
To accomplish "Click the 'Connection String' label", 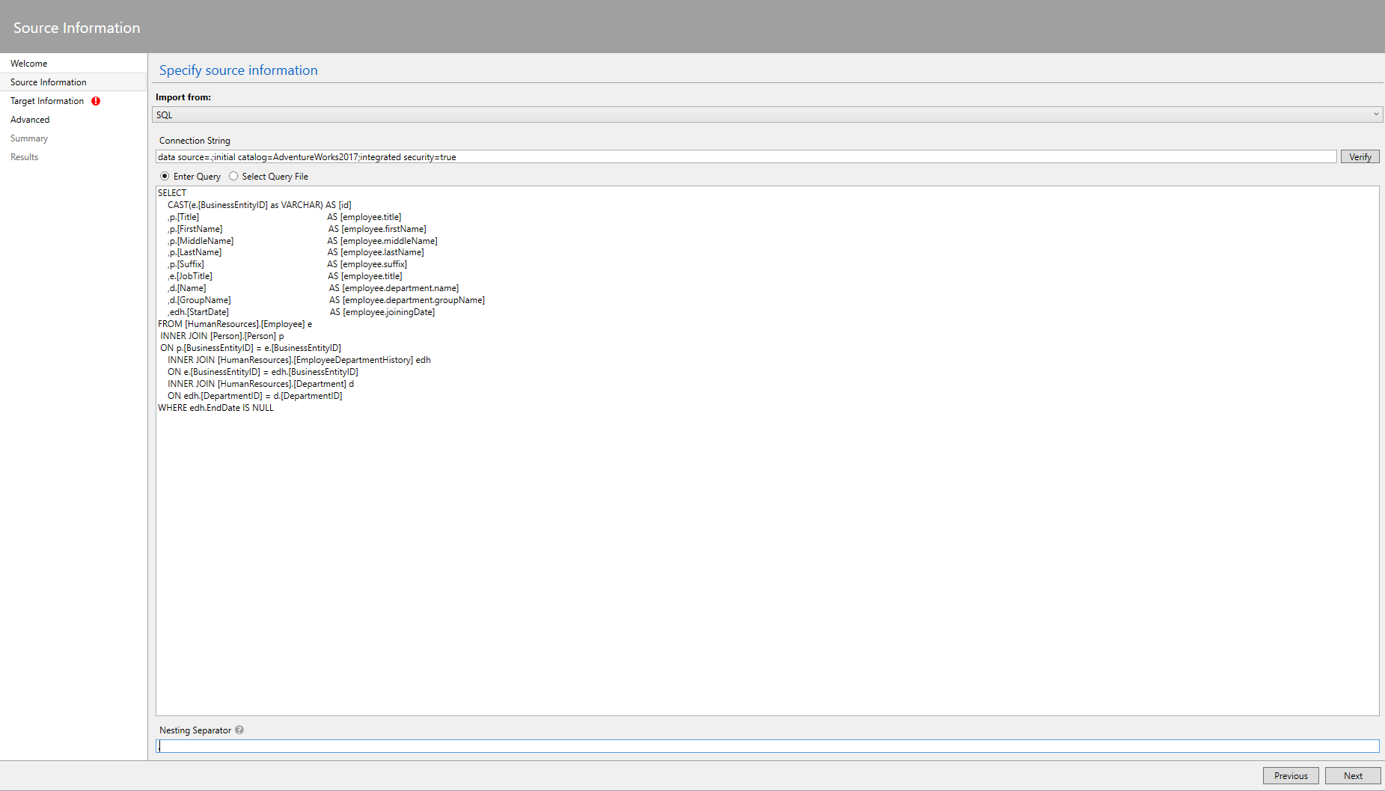I will 195,141.
